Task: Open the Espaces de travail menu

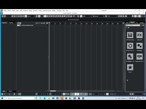Action: [47, 11]
